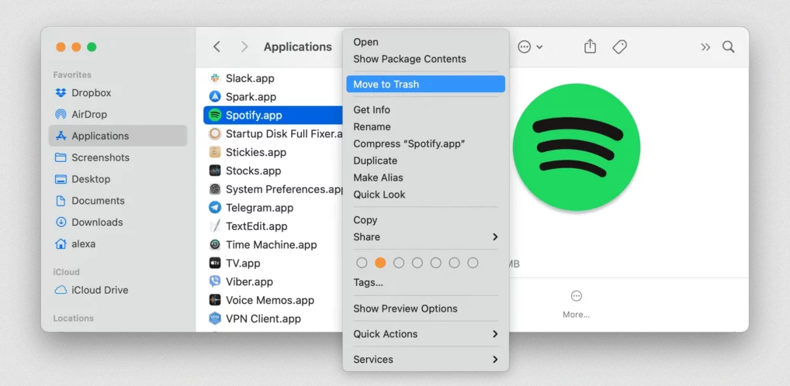Screen dimensions: 790x386
Task: Select the last tag circle in the row
Action: pos(473,263)
